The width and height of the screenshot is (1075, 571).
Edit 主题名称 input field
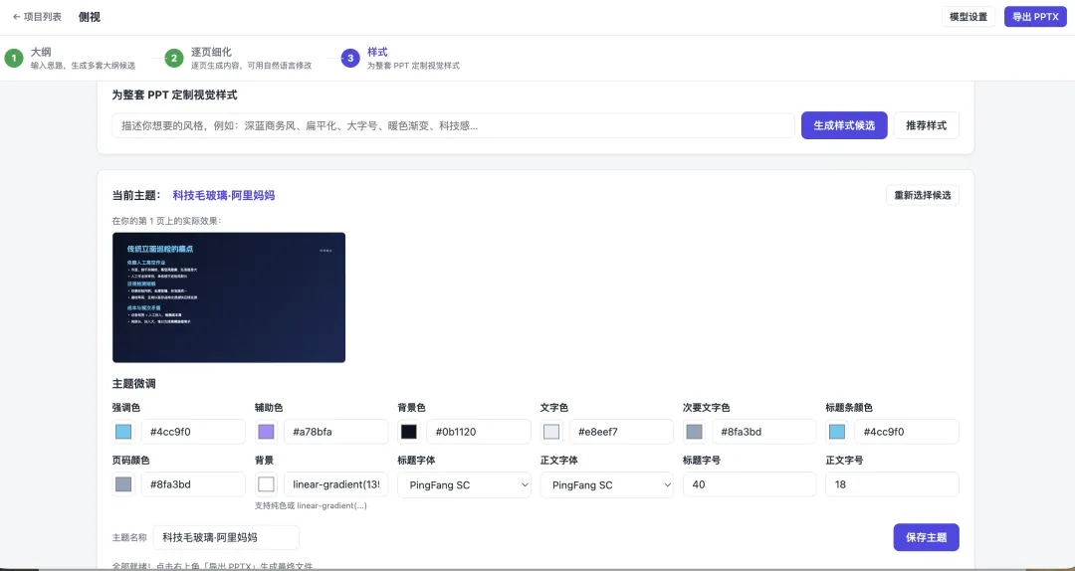point(226,537)
